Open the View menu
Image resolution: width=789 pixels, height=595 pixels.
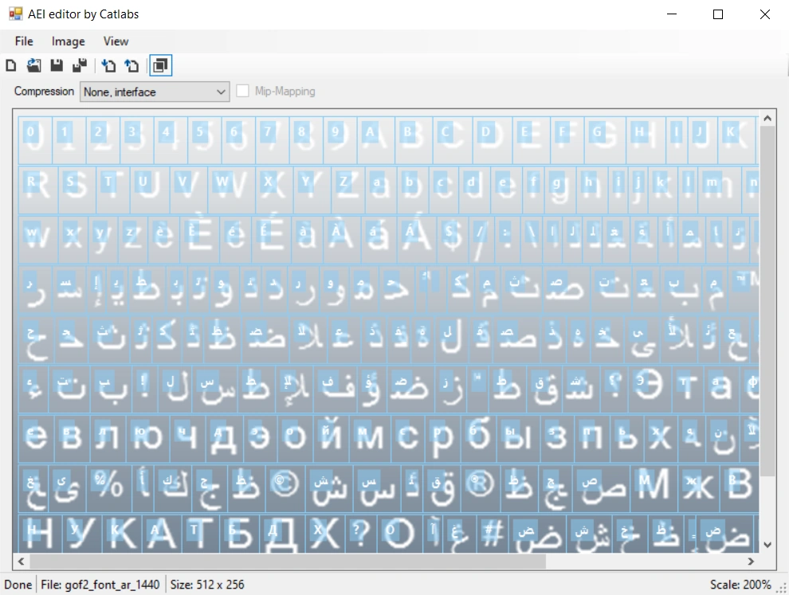116,41
